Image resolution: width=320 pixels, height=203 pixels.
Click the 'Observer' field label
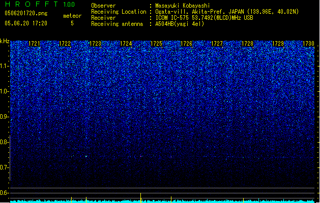click(x=103, y=6)
